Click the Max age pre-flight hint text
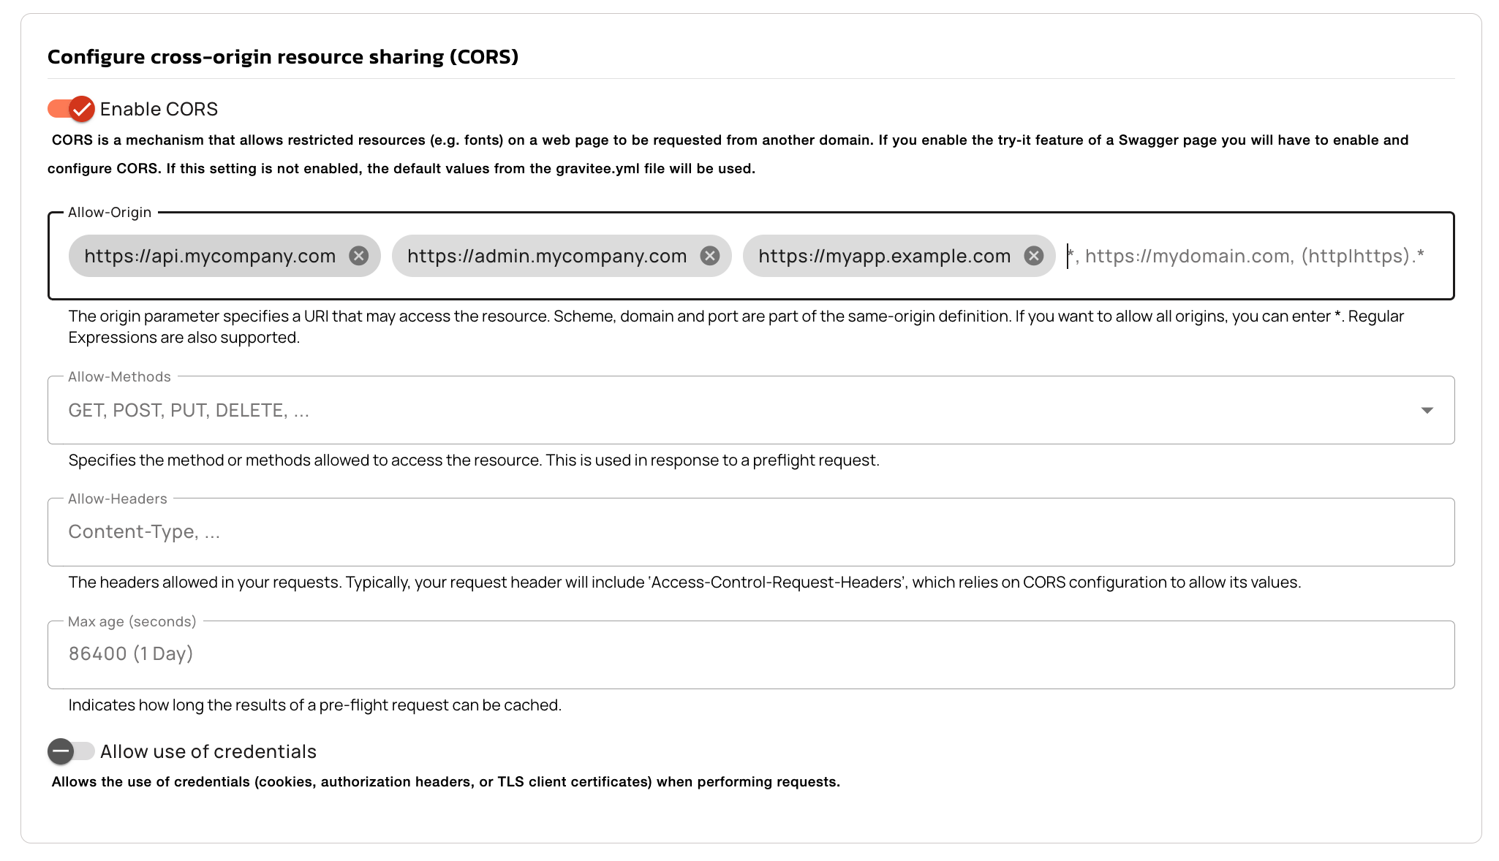The image size is (1499, 861). pos(314,705)
